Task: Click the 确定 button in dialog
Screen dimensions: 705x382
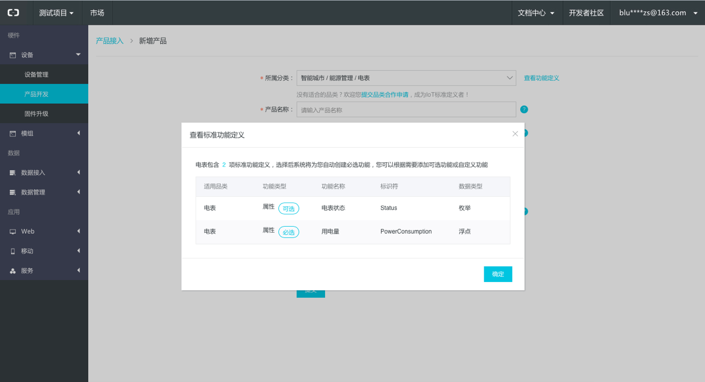Action: (x=498, y=274)
